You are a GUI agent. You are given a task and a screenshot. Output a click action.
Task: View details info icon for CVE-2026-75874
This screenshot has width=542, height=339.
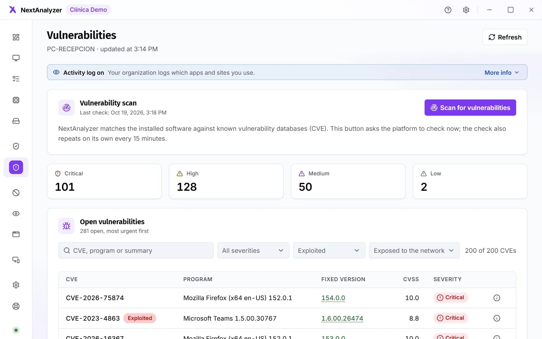tap(497, 298)
